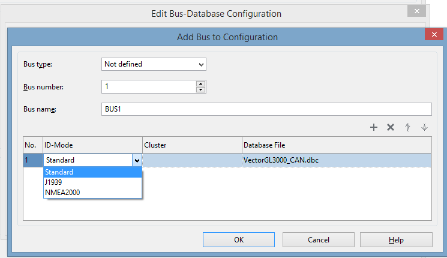Click the Cluster column header
Viewport: 447px width, 258px height.
click(x=191, y=145)
